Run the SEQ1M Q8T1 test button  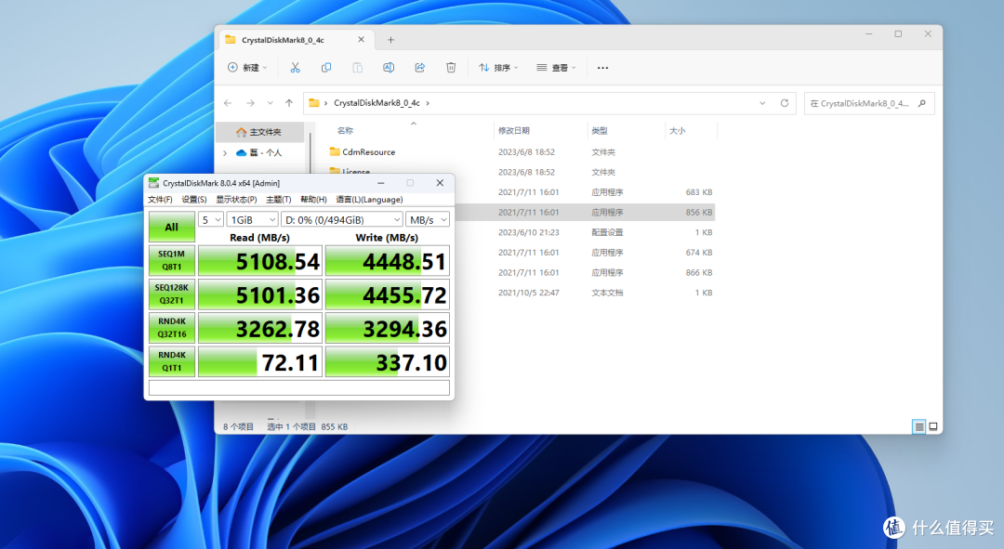pyautogui.click(x=172, y=260)
